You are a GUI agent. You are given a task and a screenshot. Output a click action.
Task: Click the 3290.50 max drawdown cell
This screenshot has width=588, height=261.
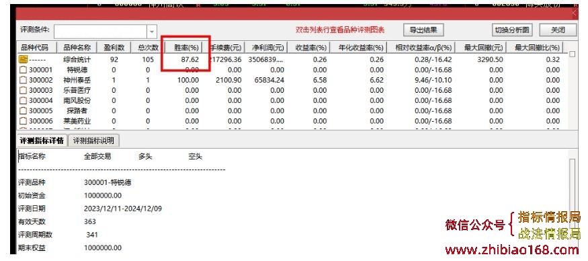click(x=491, y=59)
